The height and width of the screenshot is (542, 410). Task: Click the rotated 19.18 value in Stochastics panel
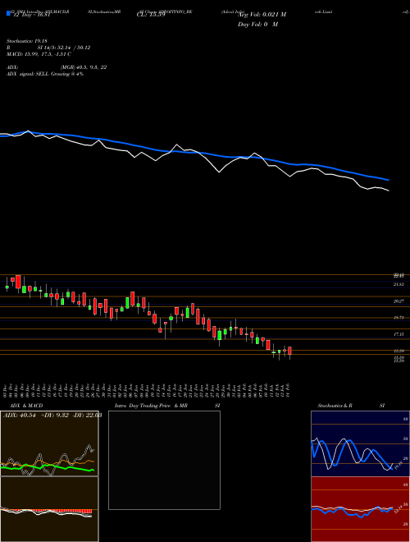tap(398, 466)
